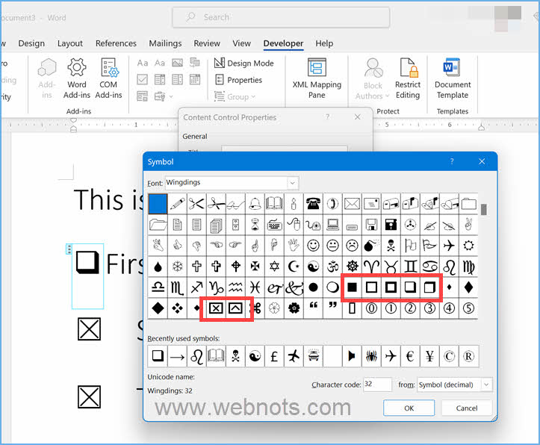Open the from Symbol (decimal) dropdown
This screenshot has width=540, height=445.
pos(486,385)
